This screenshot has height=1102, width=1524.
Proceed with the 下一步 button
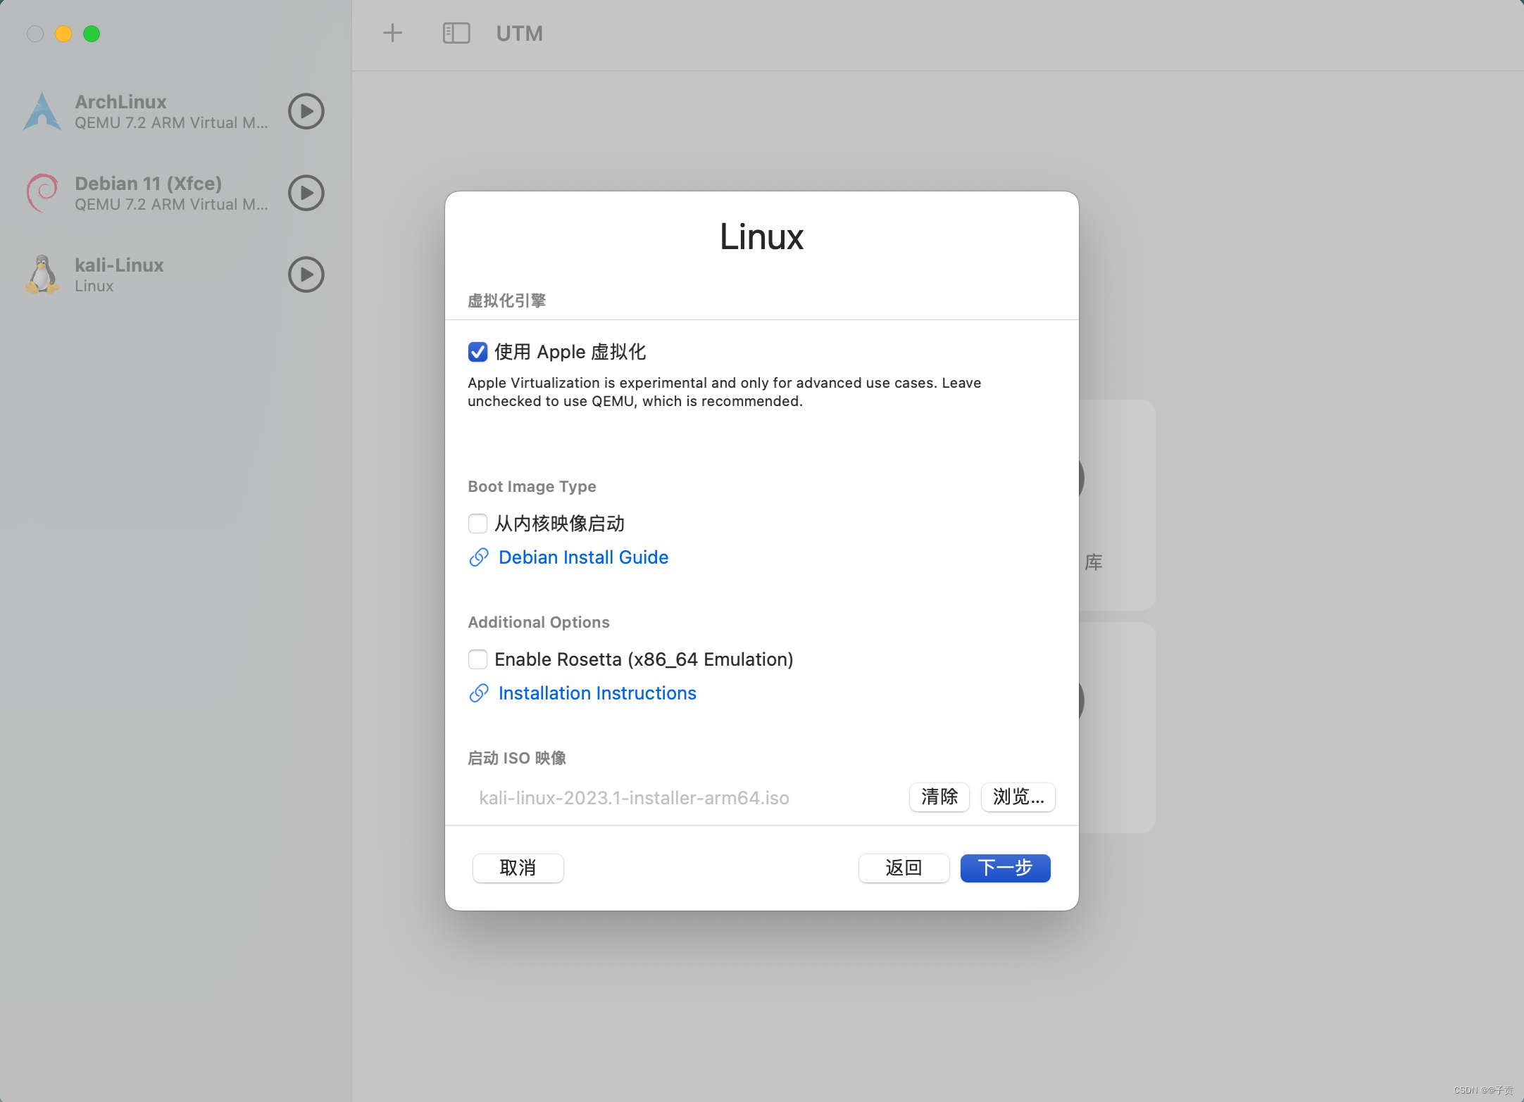(1006, 868)
